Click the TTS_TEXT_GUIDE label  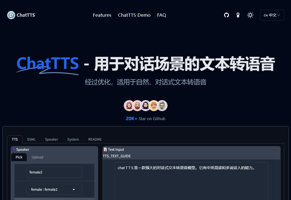[x=117, y=156]
